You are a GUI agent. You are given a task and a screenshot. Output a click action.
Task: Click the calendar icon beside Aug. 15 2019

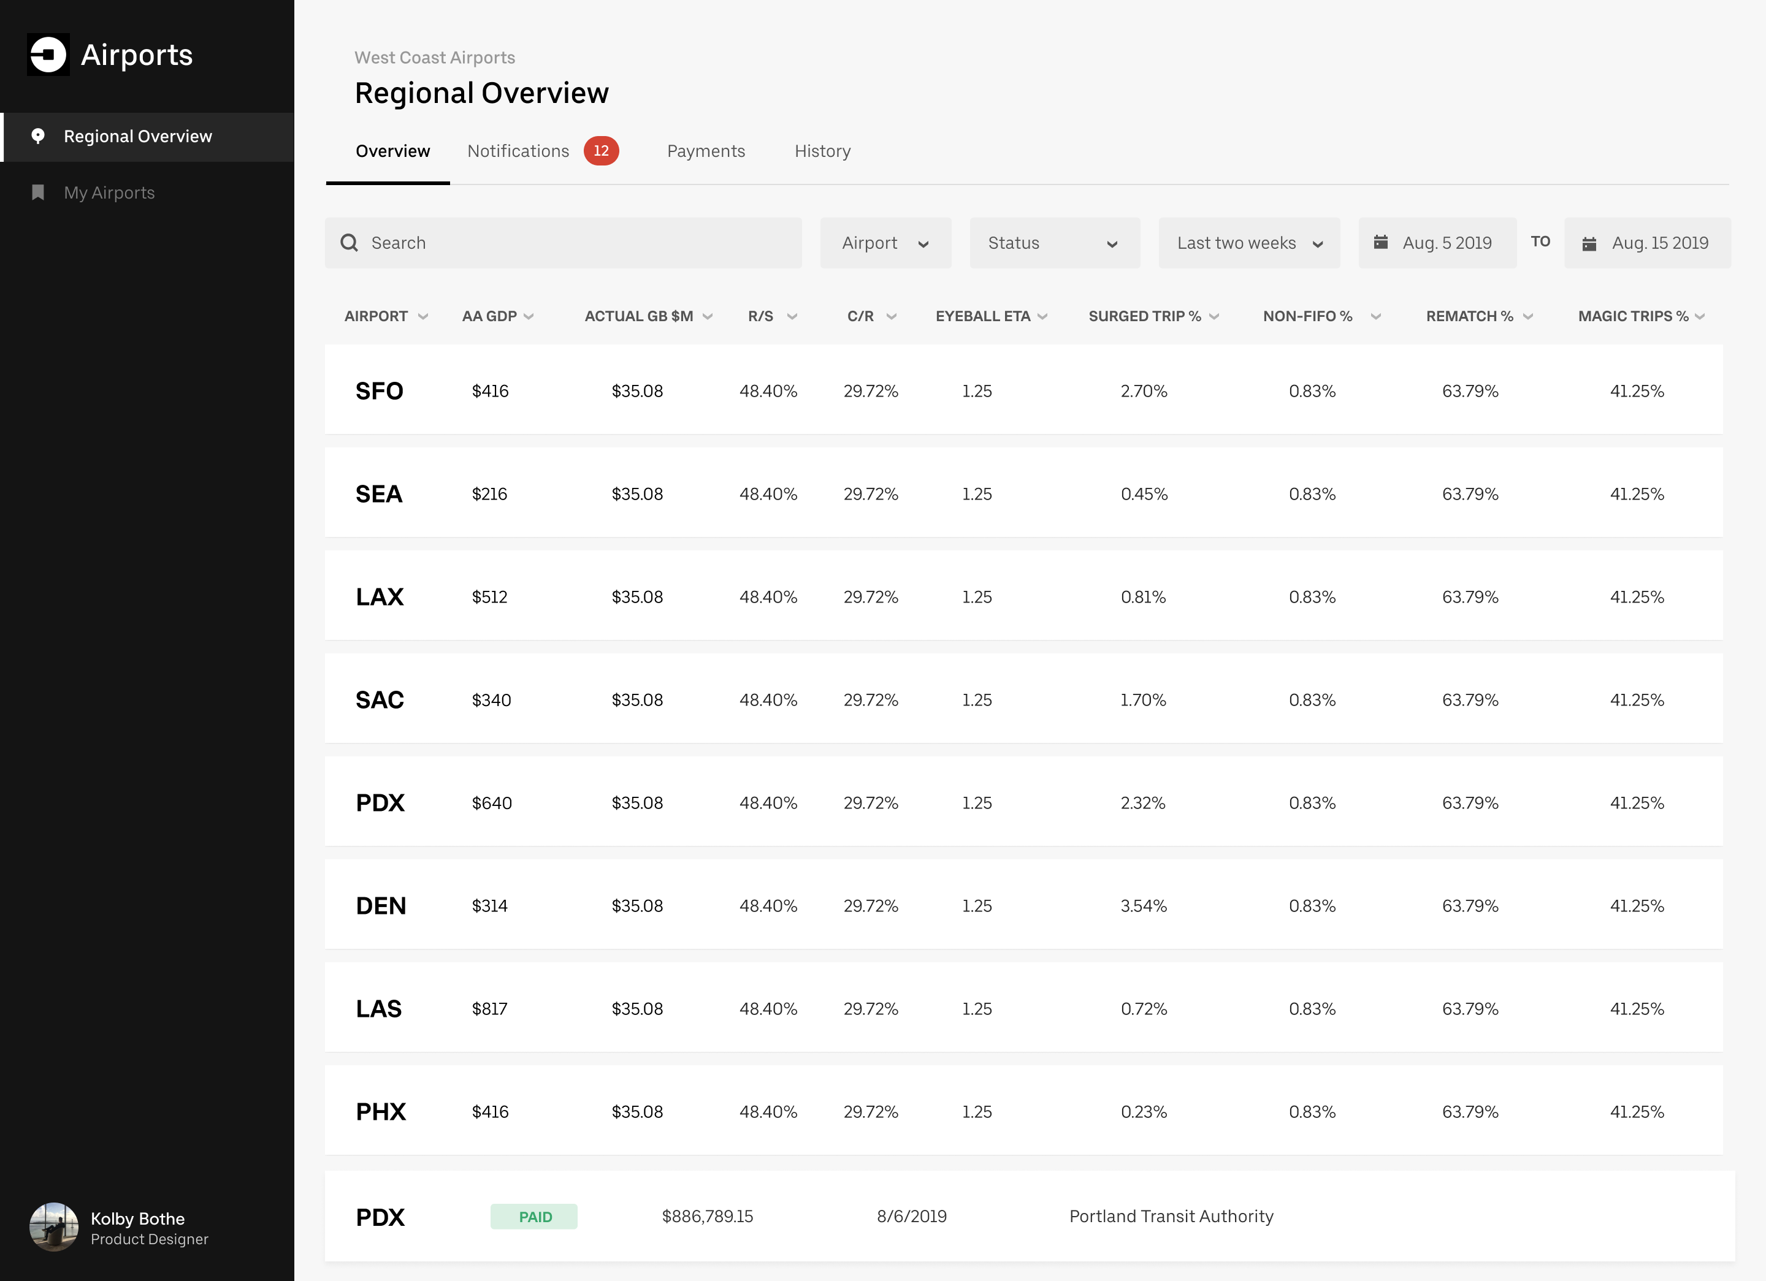(1589, 243)
